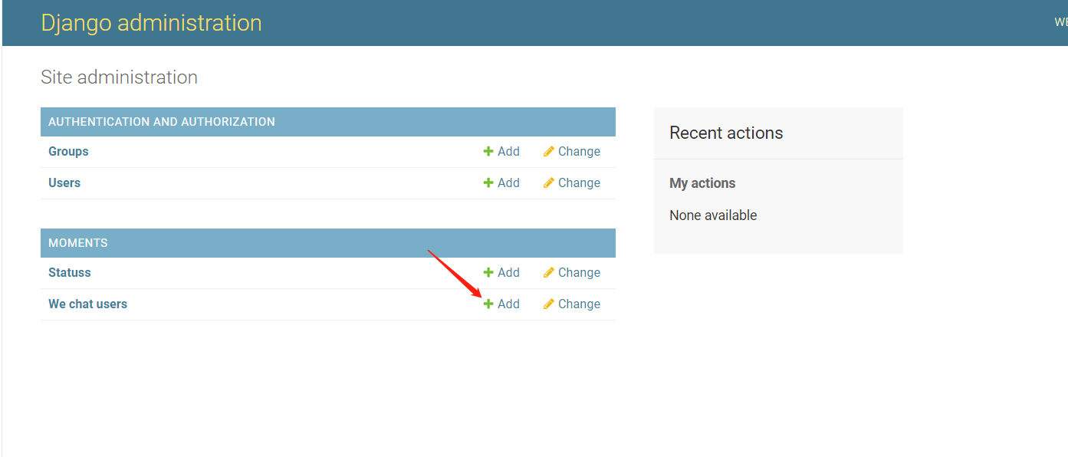Open the Moments app section header
The height and width of the screenshot is (457, 1068).
(78, 243)
